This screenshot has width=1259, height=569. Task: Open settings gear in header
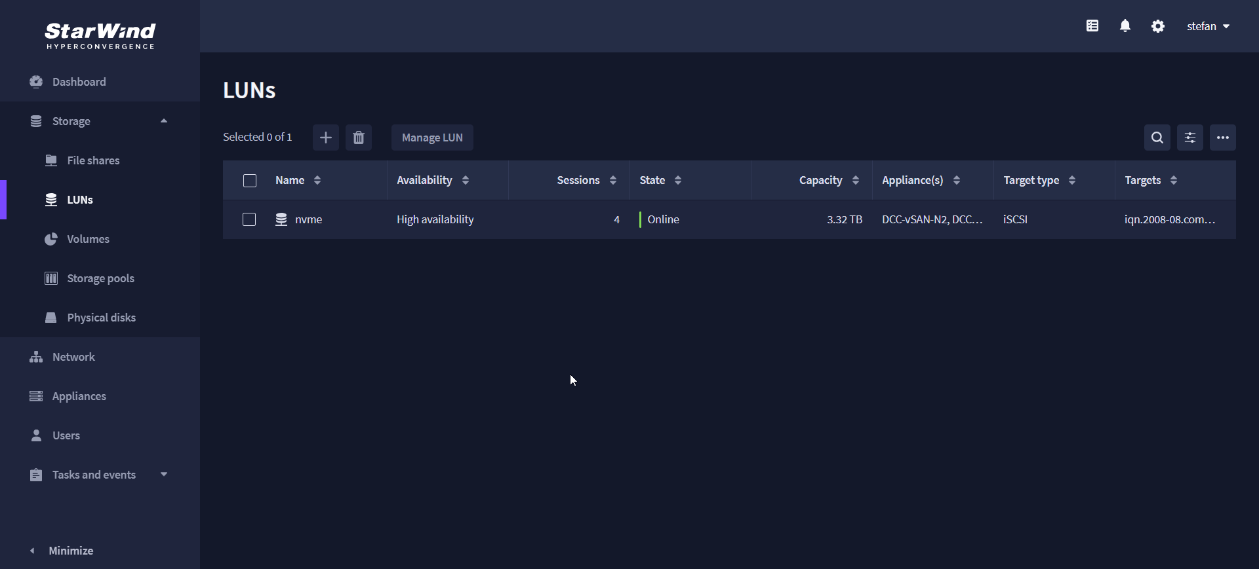[1158, 26]
